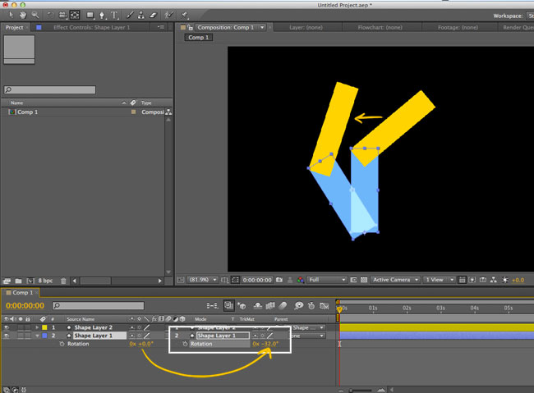Open the Parent dropdown for Shape Layer 2

coord(308,327)
